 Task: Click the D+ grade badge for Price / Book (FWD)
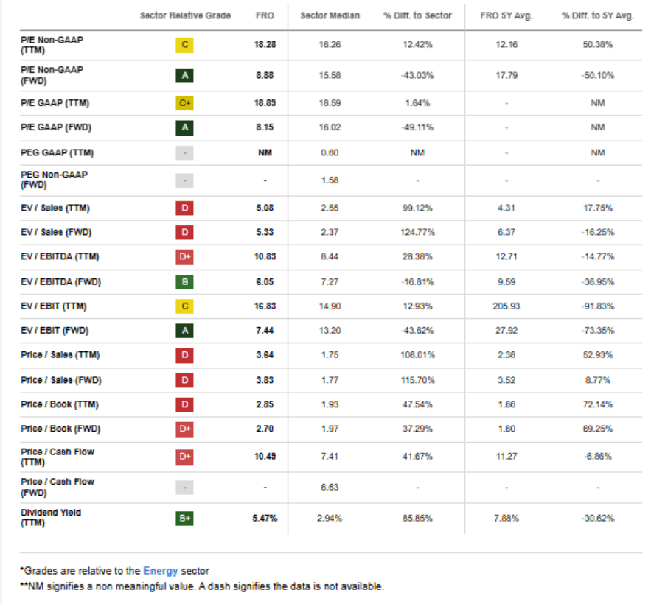pyautogui.click(x=184, y=429)
